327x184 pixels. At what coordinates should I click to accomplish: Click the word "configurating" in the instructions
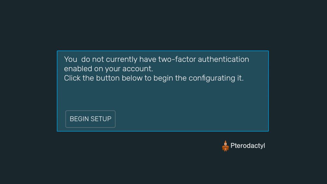[209, 78]
